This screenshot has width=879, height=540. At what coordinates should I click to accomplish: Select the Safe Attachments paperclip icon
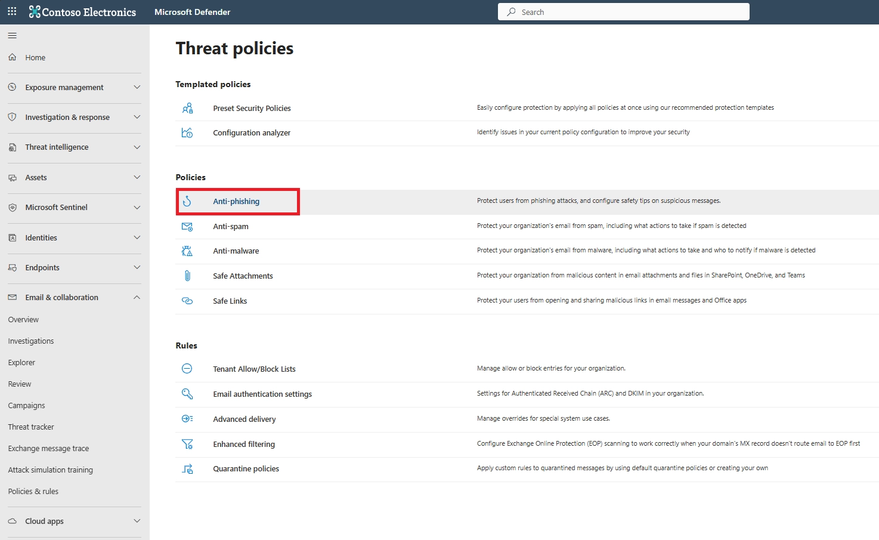tap(188, 276)
